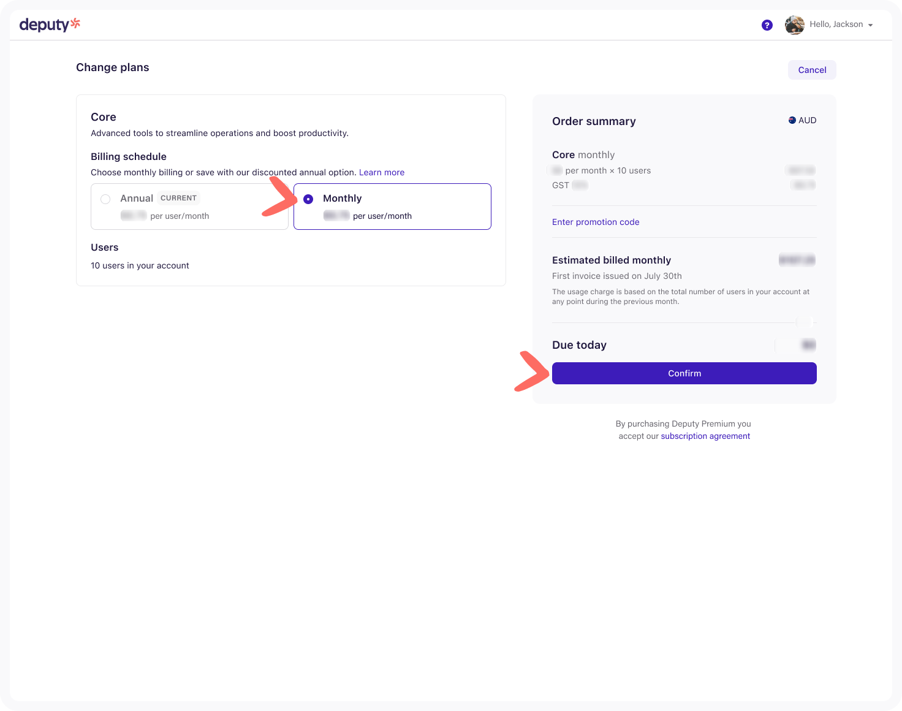Expand the account dropdown caret arrow
This screenshot has height=711, width=902.
870,25
